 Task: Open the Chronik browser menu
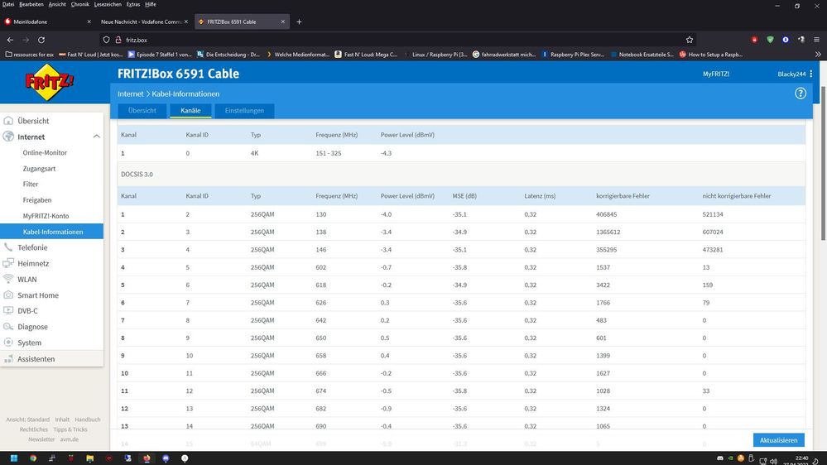coord(79,4)
